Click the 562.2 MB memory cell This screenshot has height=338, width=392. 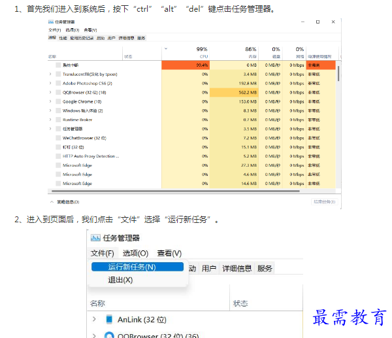(234, 92)
